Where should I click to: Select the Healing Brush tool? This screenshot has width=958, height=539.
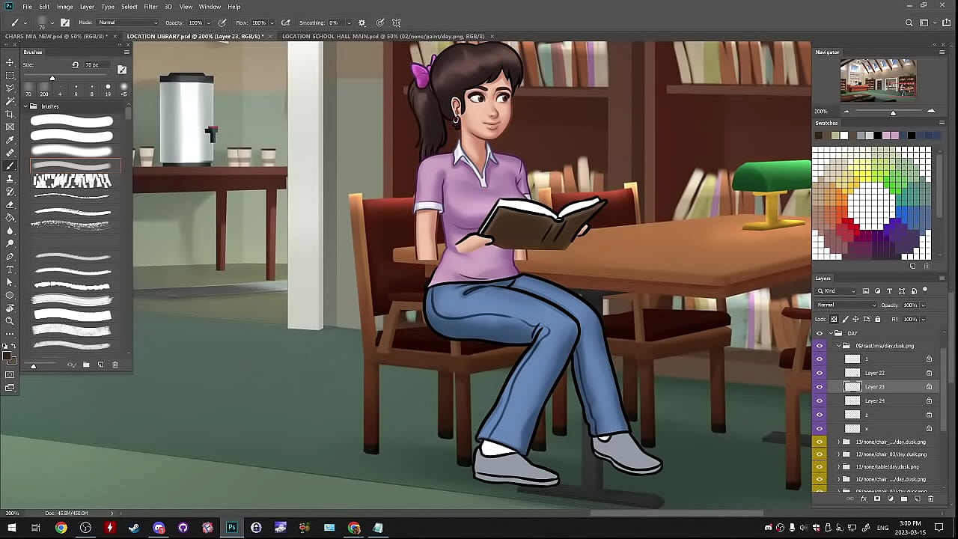pos(10,153)
